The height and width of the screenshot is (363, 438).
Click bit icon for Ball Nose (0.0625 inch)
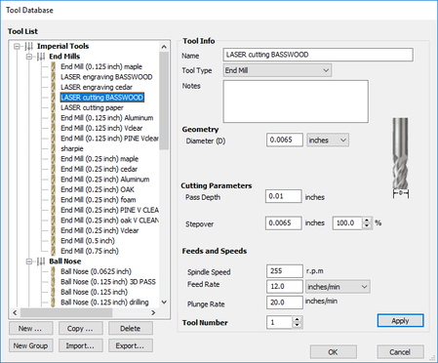pyautogui.click(x=53, y=271)
